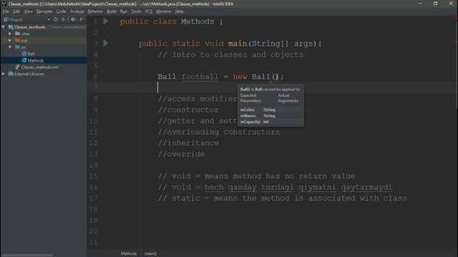
Task: Click the orange out folder icon
Action: click(x=17, y=40)
